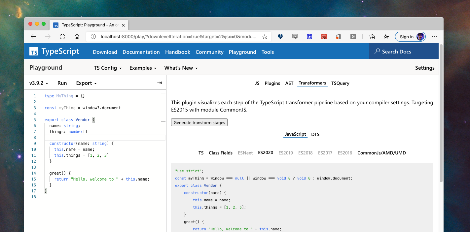Close the TypeScript Playground tab
The image size is (470, 232).
124,25
